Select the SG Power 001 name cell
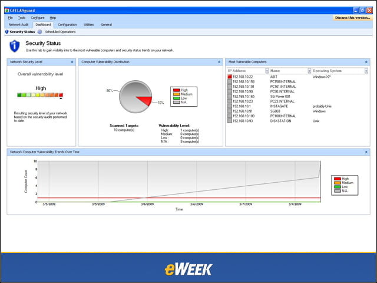This screenshot has width=377, height=283. click(280, 96)
